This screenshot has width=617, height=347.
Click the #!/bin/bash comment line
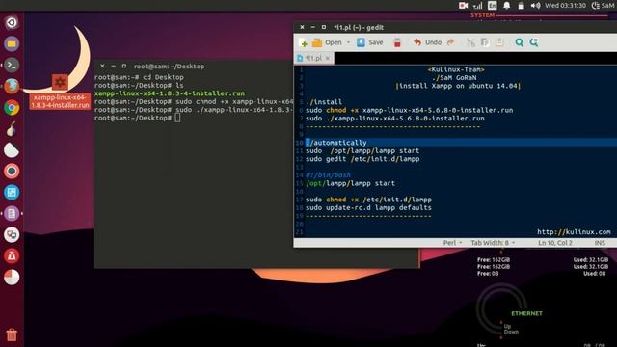coord(328,175)
